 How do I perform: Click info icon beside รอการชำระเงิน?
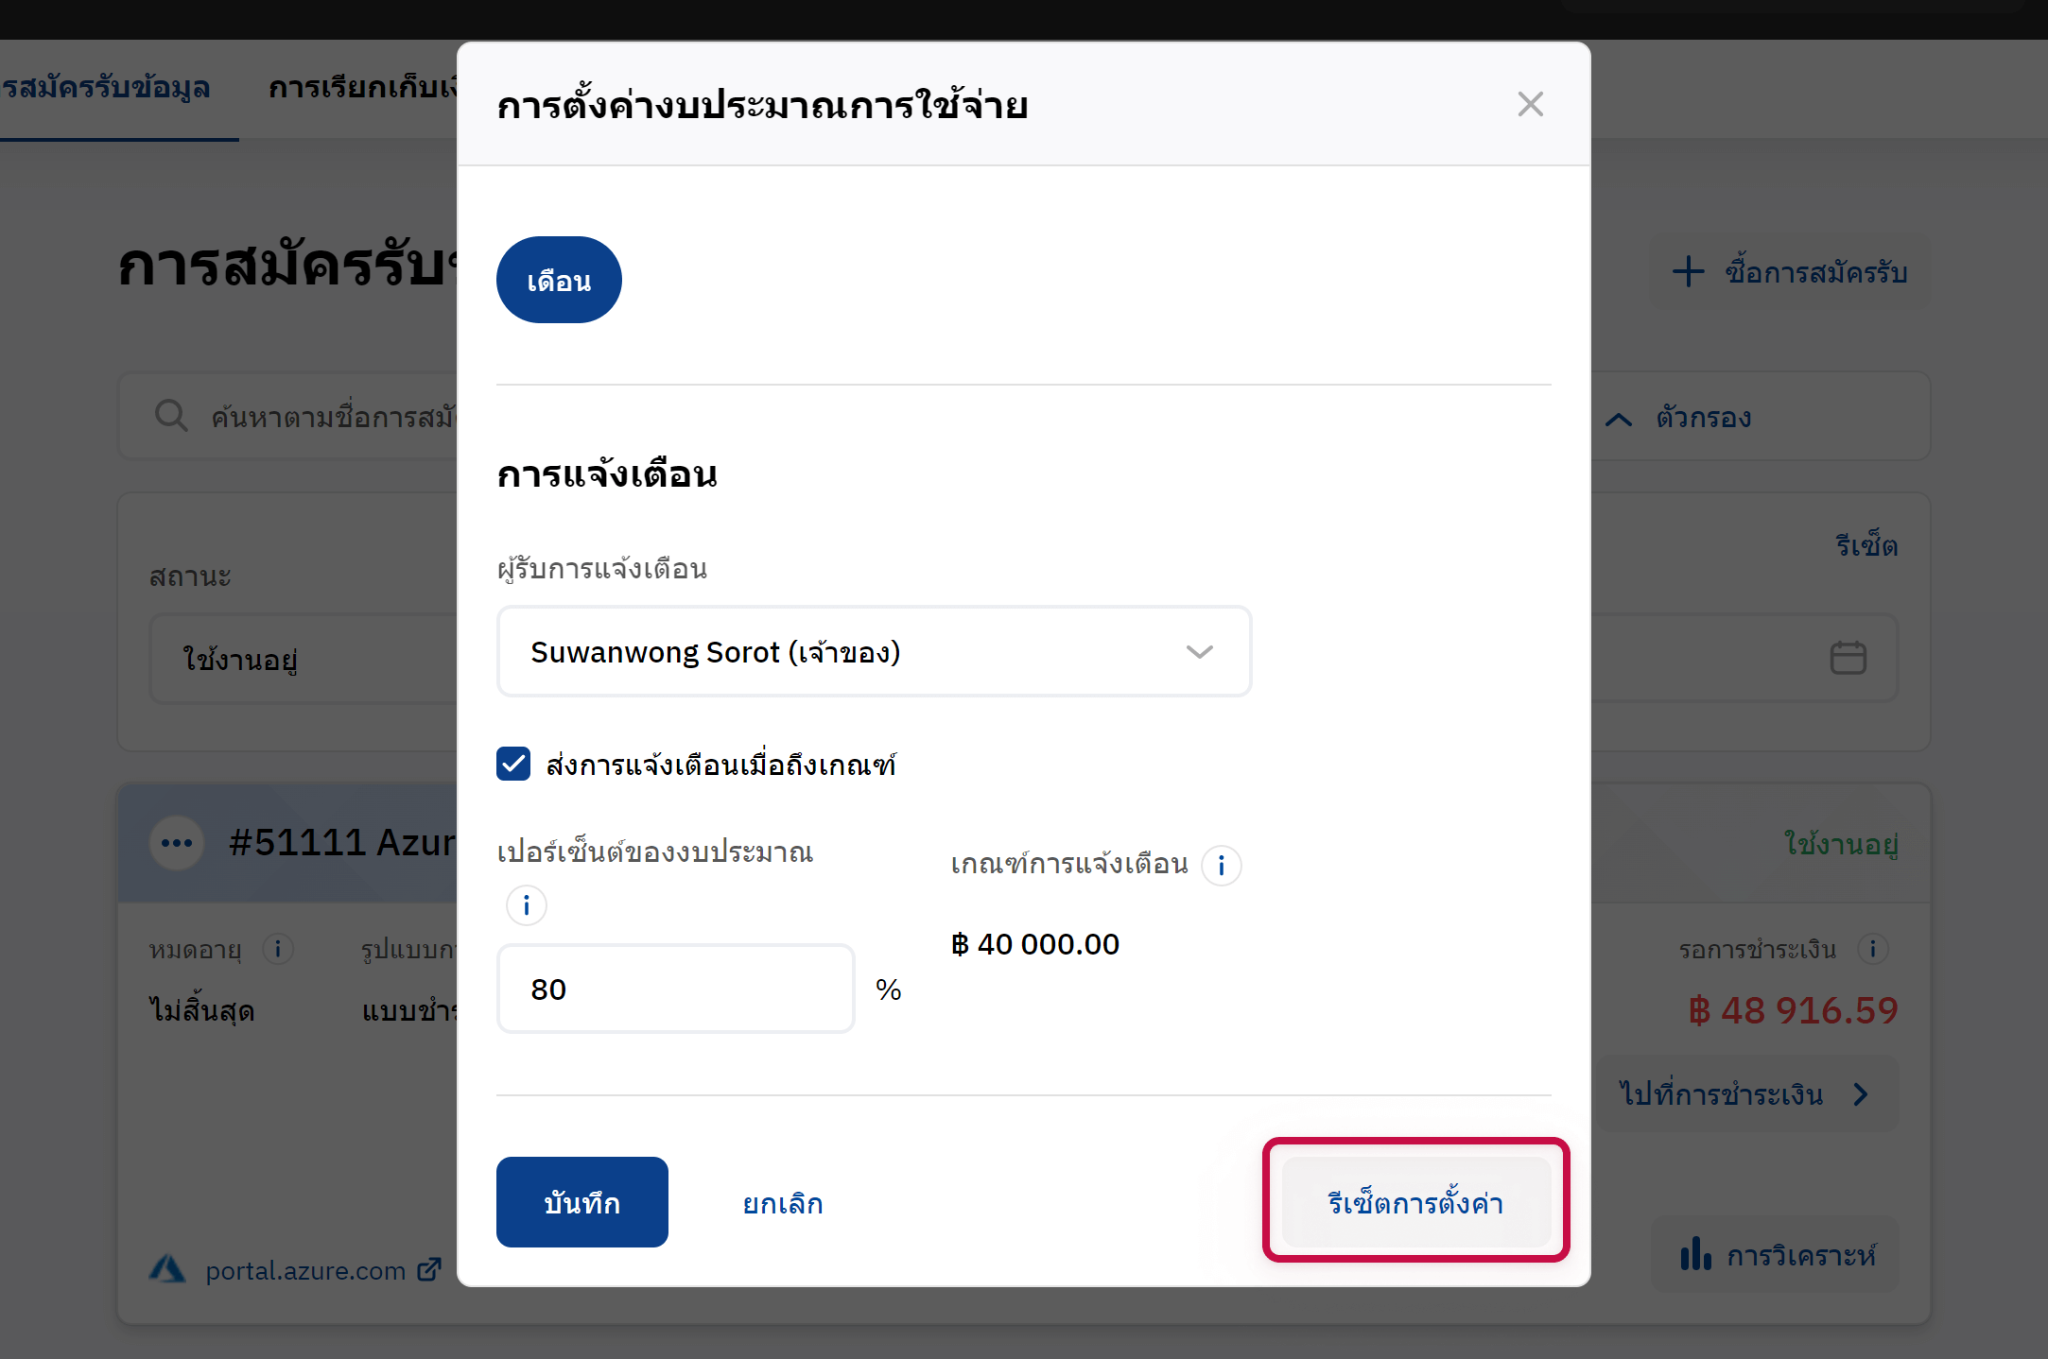[x=1872, y=949]
